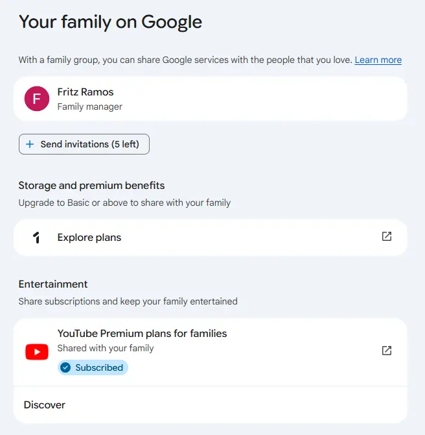
Task: Click Storage and premium benefits heading
Action: pyautogui.click(x=91, y=185)
